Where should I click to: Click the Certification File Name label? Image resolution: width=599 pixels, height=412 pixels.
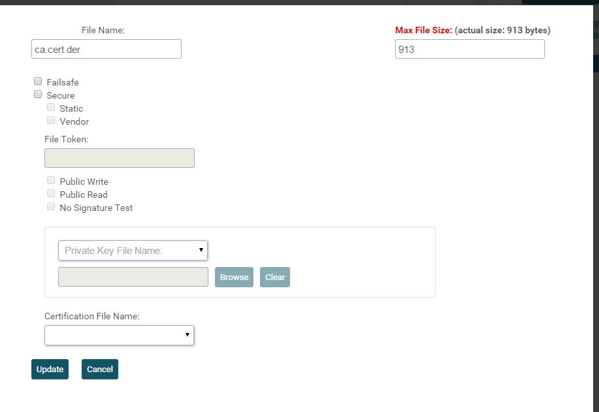click(x=92, y=316)
